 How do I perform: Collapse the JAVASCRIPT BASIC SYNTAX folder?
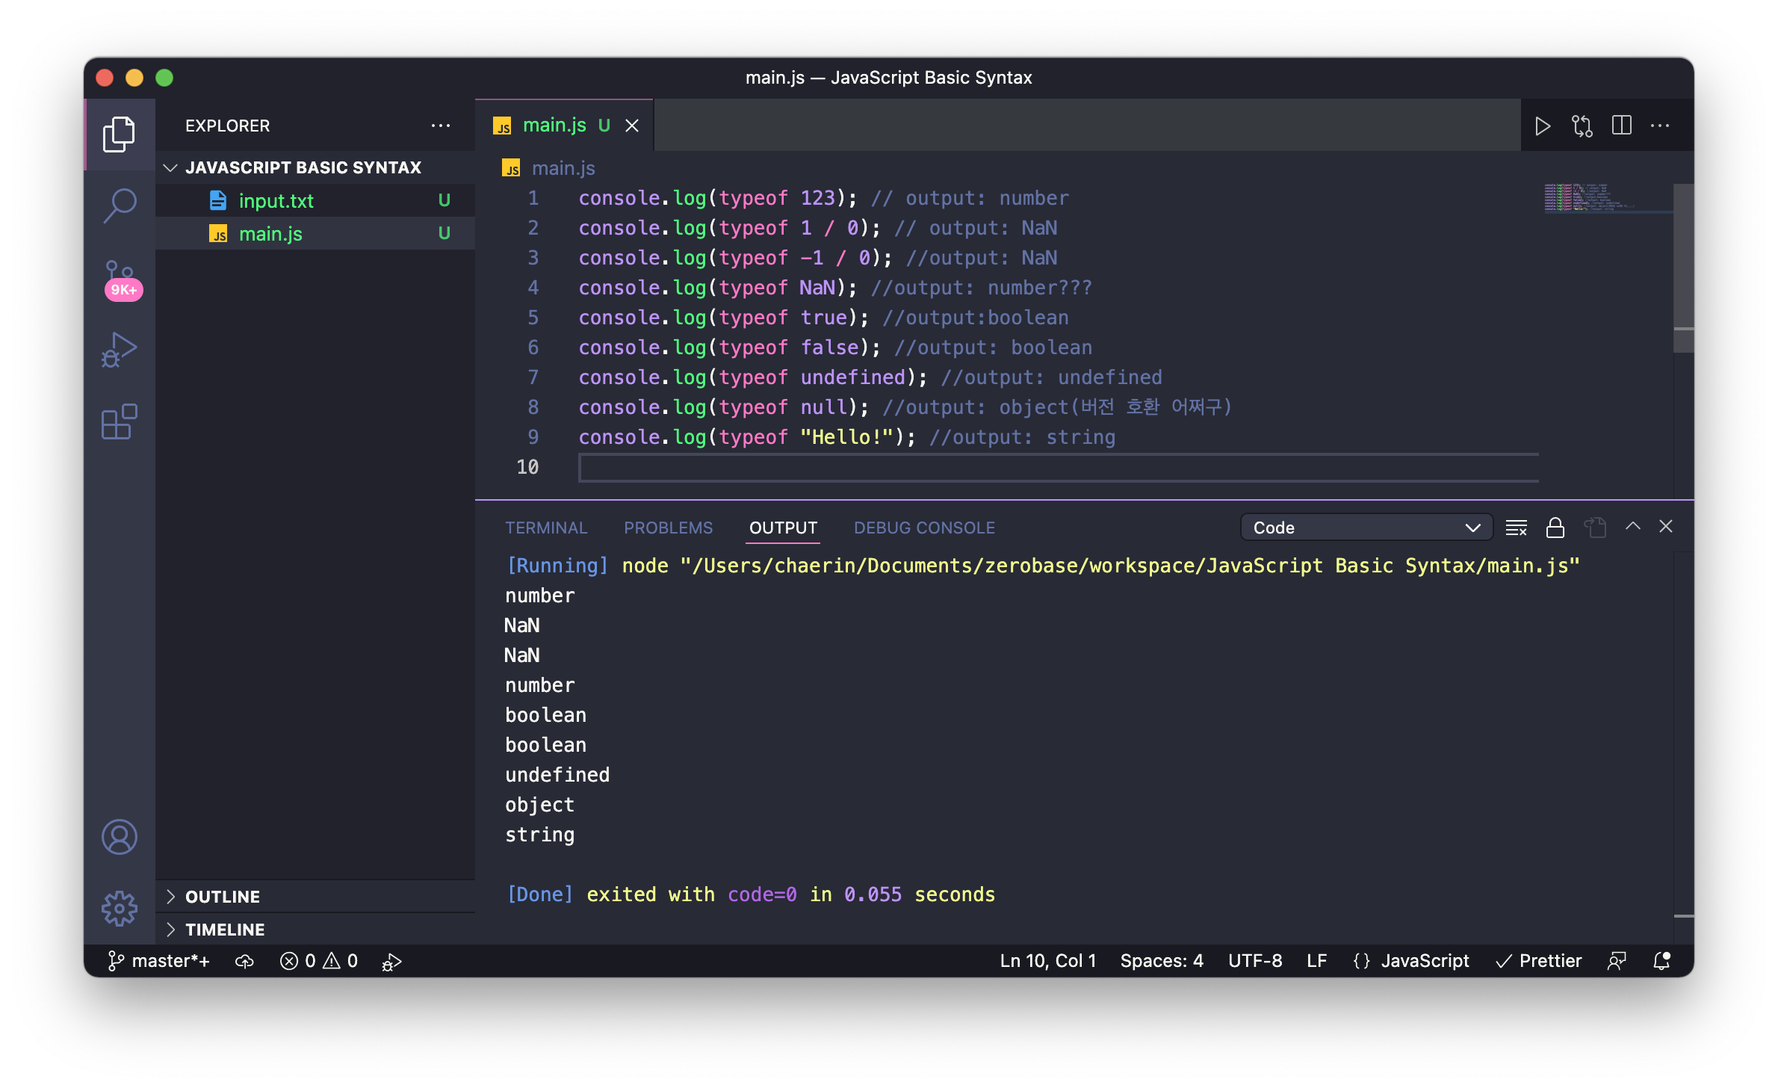click(x=303, y=167)
